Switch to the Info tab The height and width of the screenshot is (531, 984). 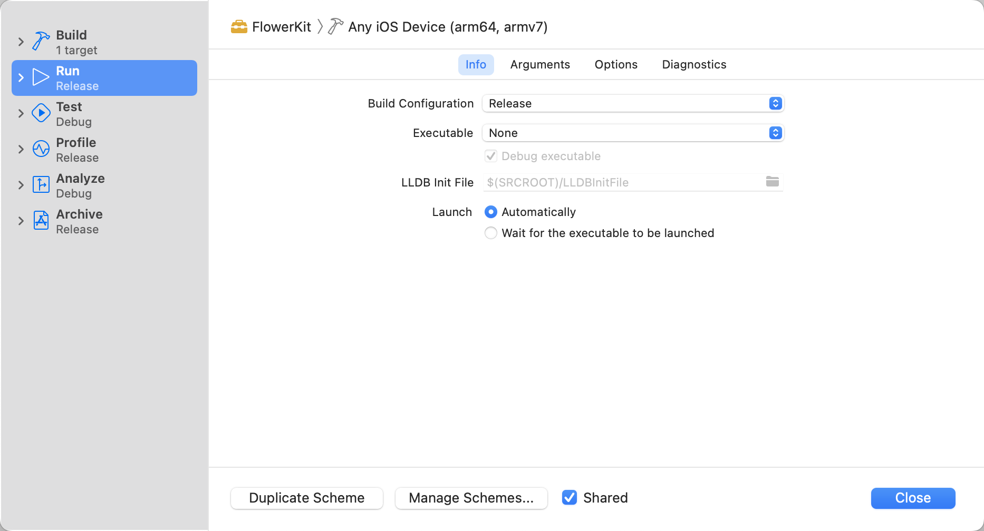[x=476, y=64]
